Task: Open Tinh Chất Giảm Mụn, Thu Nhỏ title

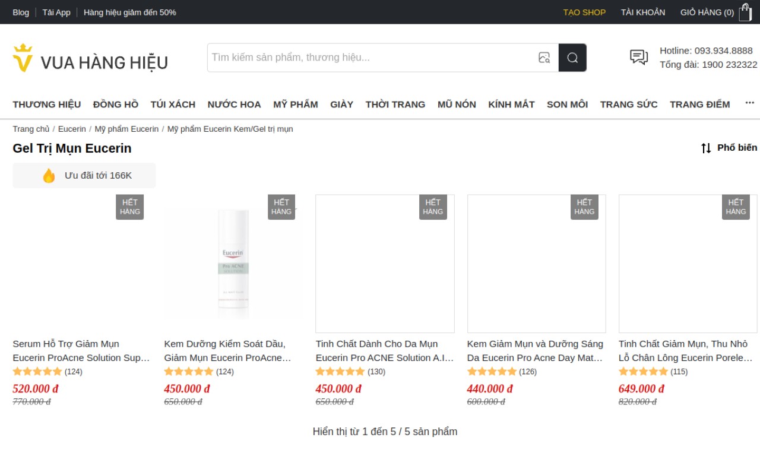Action: (x=686, y=351)
